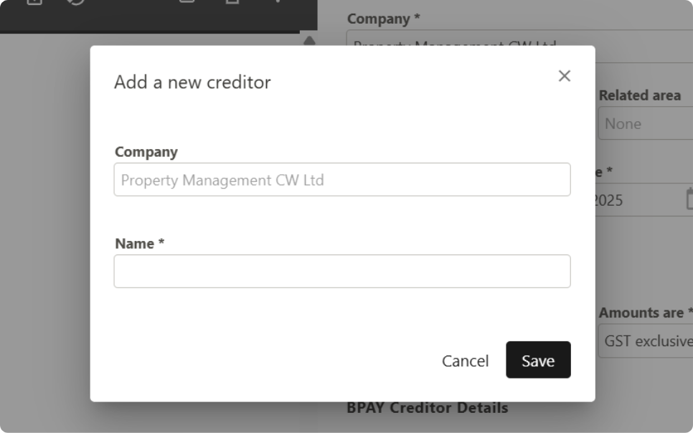Click the Name input field

pos(342,271)
